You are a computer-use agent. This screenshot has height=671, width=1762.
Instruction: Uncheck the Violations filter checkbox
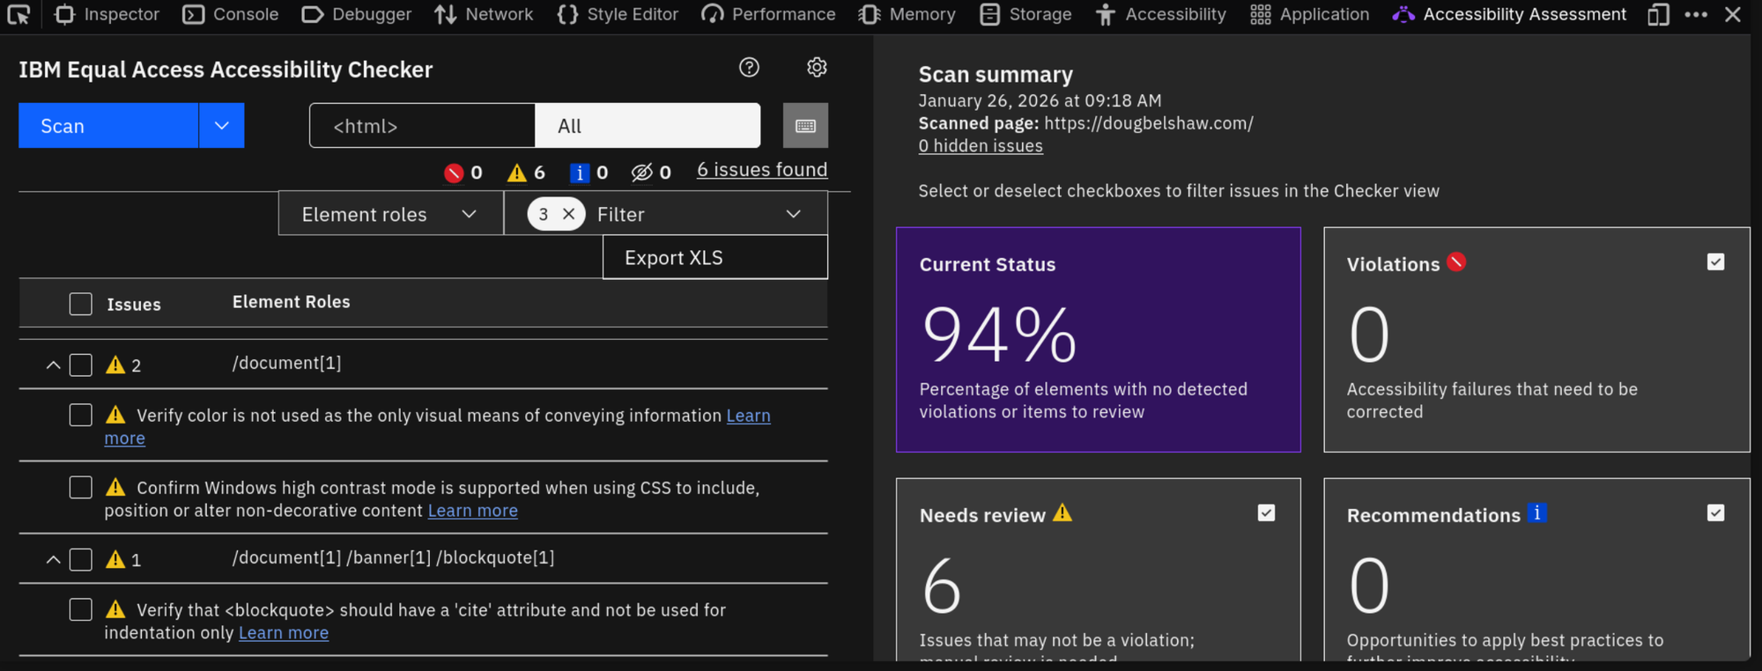[1715, 262]
